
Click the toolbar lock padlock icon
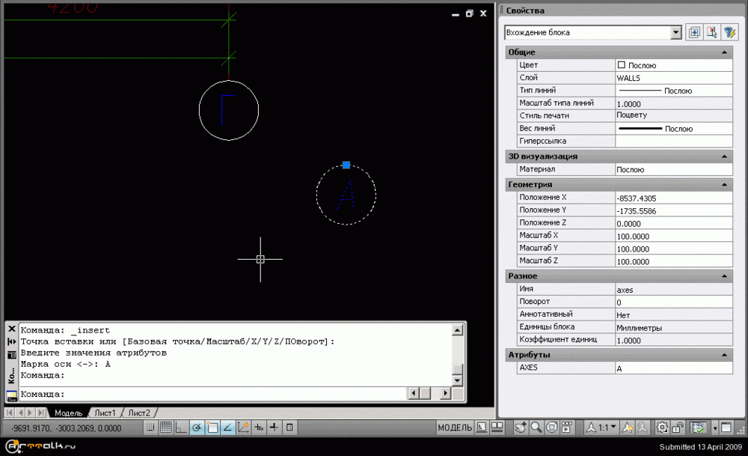point(678,428)
